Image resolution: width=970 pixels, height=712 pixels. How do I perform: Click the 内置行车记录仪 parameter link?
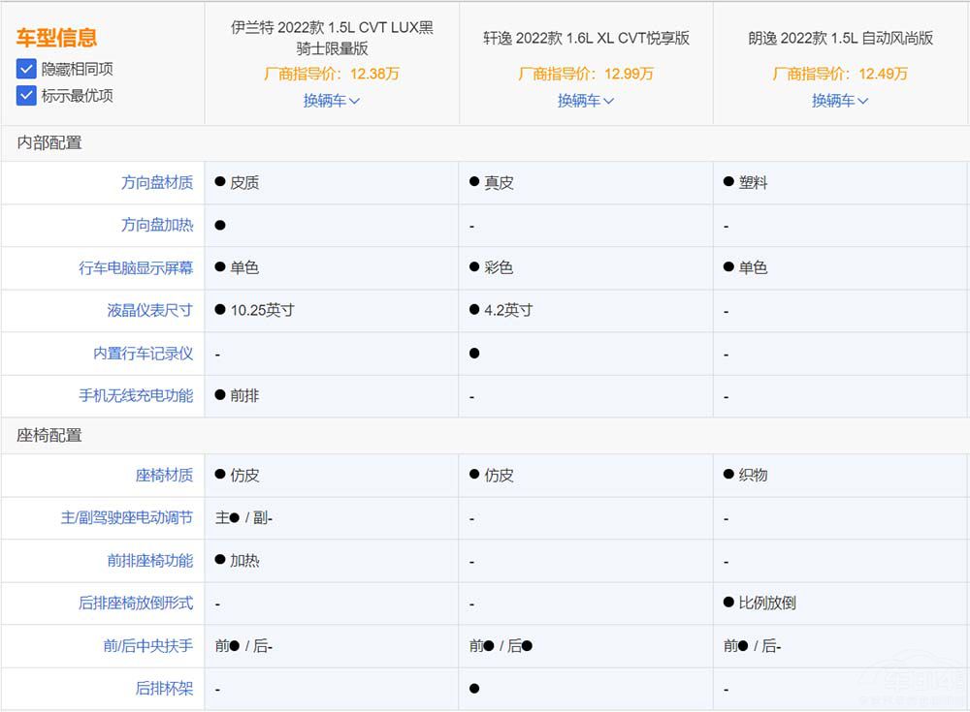(144, 354)
